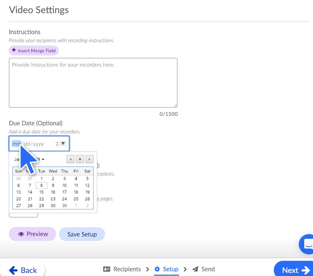Click the Save Setup button

(x=82, y=234)
